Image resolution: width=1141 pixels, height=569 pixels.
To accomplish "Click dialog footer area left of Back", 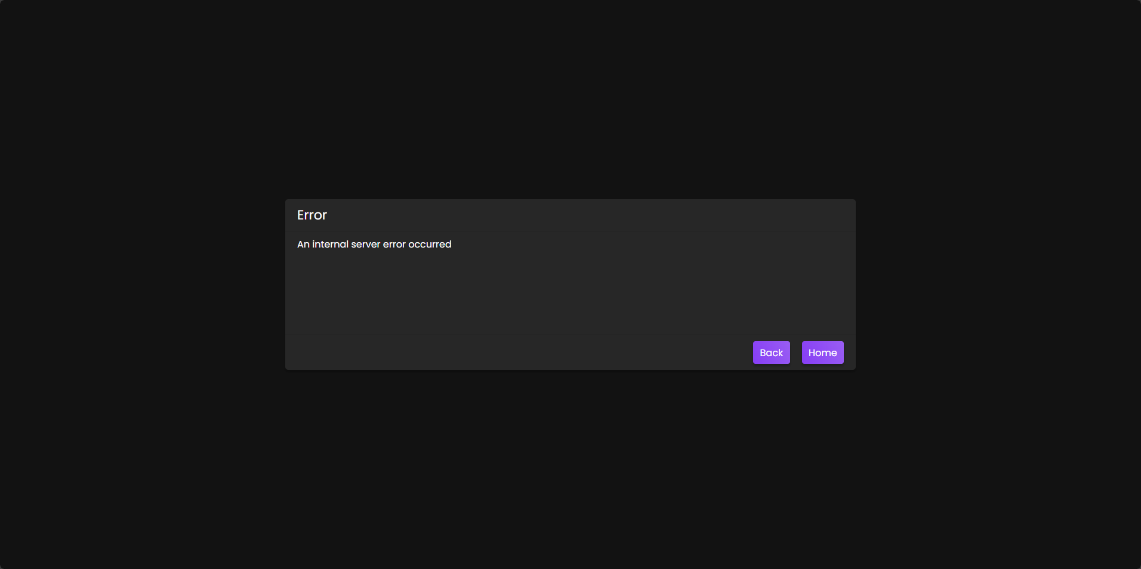I will tap(519, 352).
